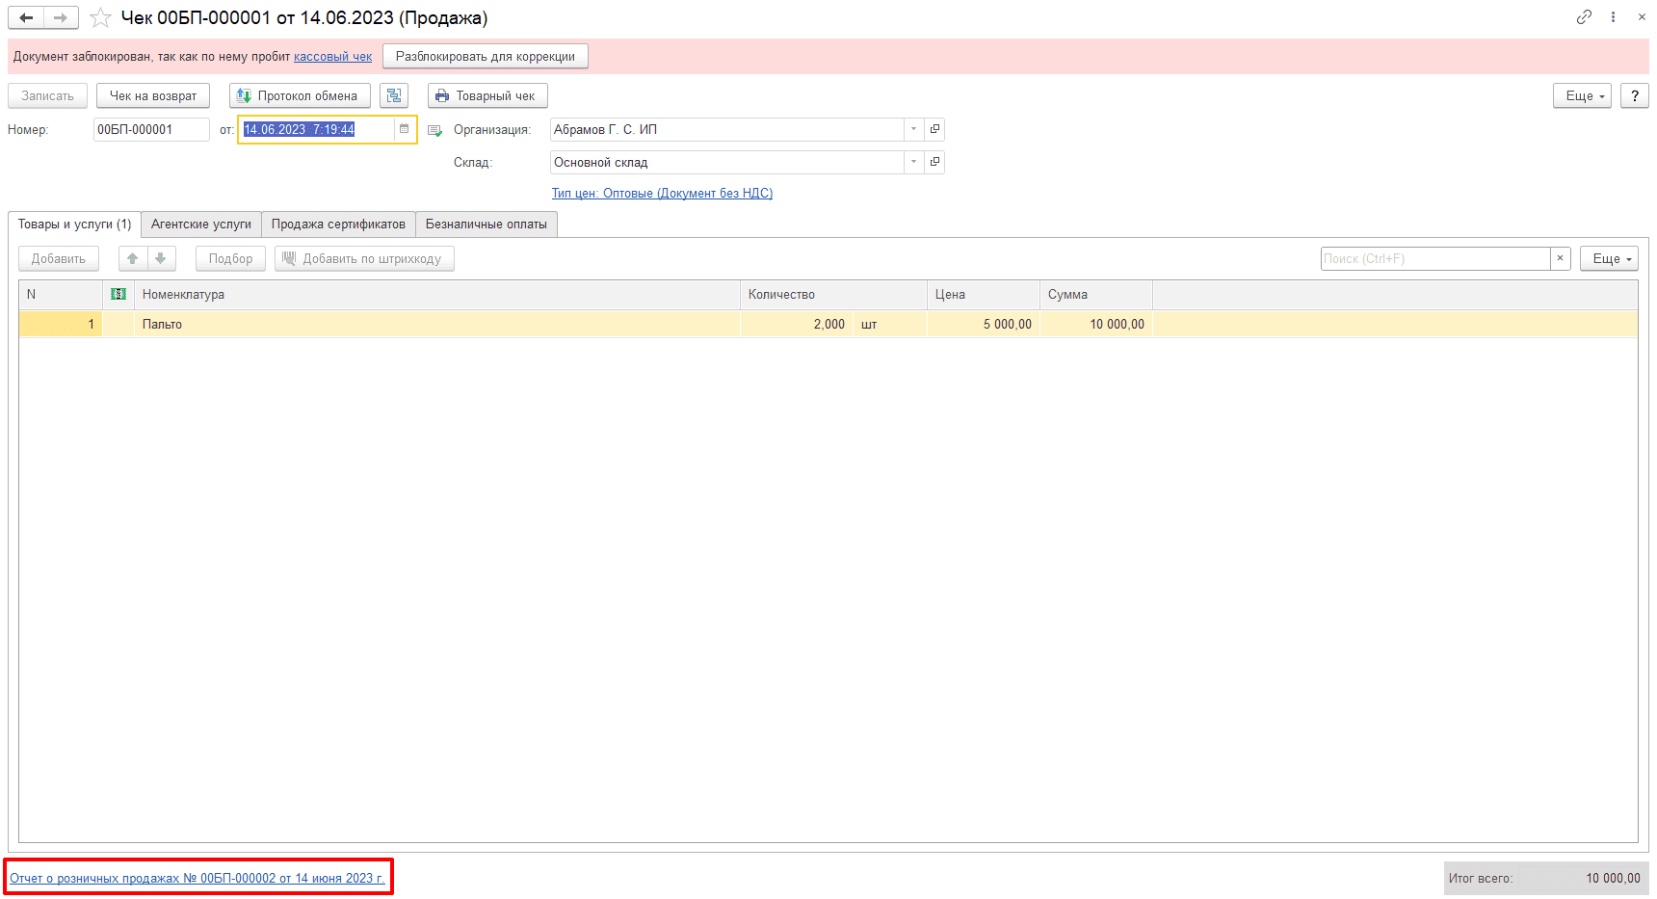Click Разблокировать для коррекции button

click(486, 56)
